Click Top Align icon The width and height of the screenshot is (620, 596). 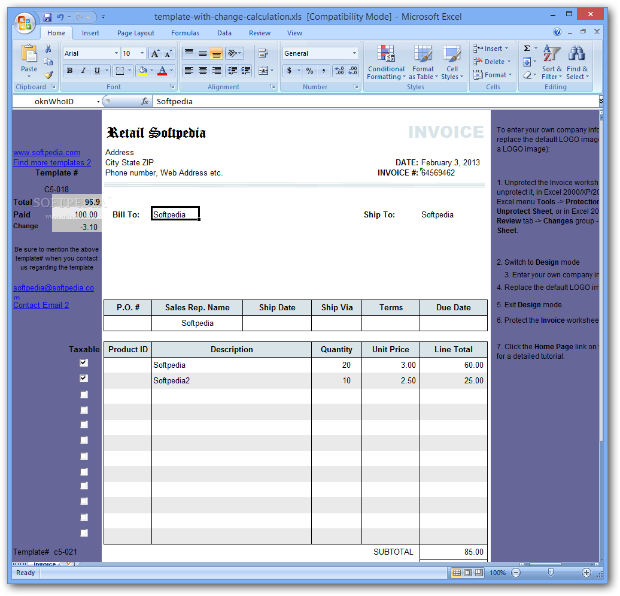pyautogui.click(x=189, y=53)
